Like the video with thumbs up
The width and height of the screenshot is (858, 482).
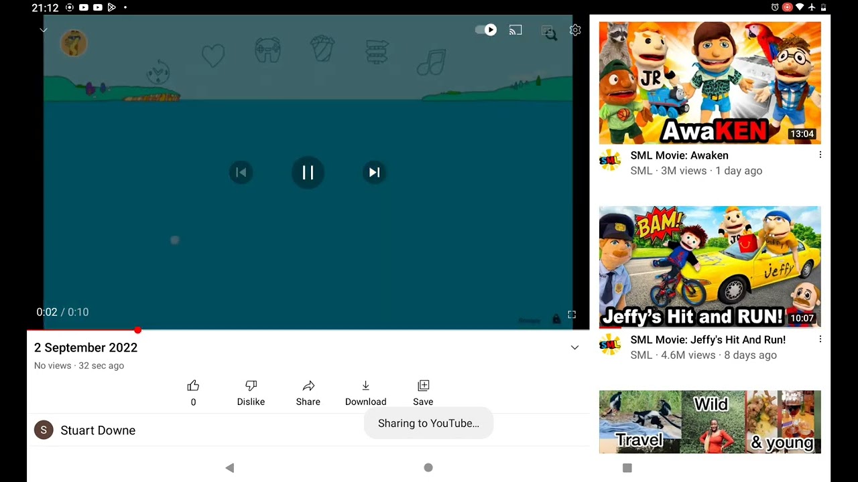(193, 393)
